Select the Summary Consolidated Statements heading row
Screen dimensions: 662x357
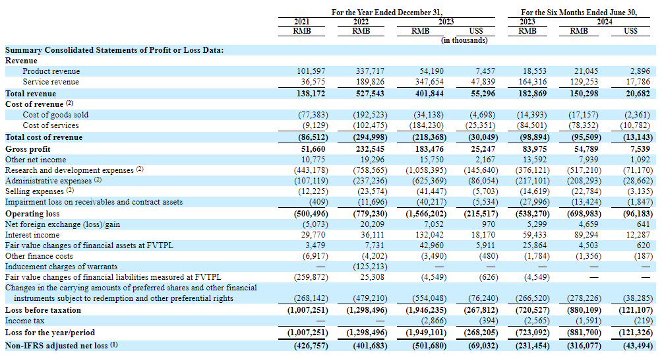[114, 50]
